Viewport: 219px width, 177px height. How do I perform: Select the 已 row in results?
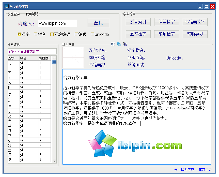point(29,106)
